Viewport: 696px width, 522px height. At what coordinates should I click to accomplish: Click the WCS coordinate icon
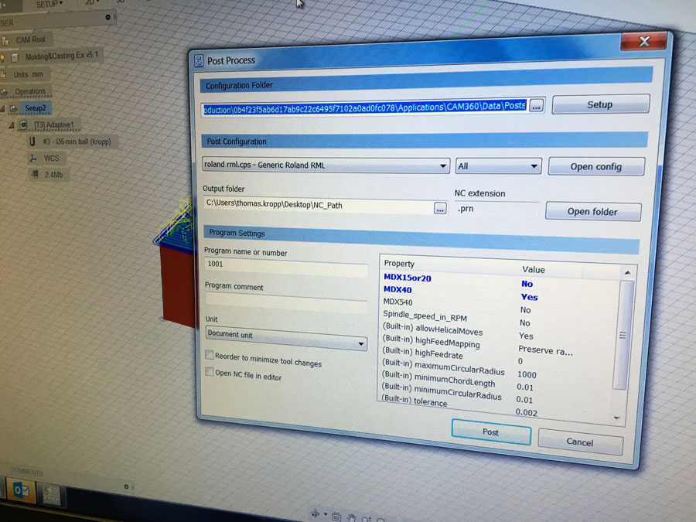(x=32, y=158)
